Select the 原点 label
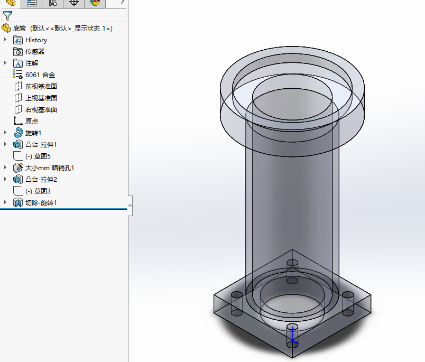The height and width of the screenshot is (362, 425). click(x=32, y=121)
